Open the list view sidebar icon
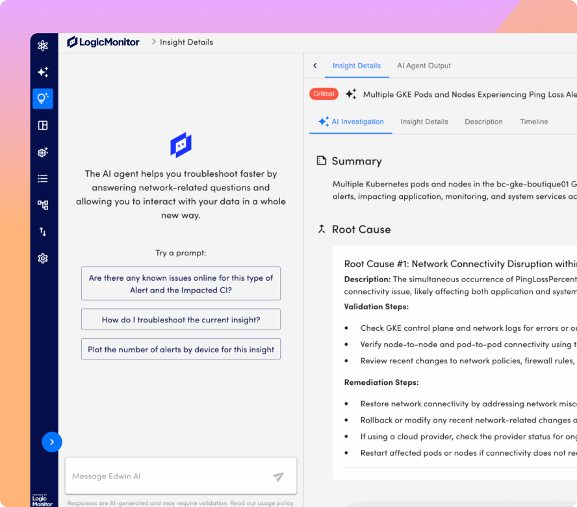 pyautogui.click(x=43, y=179)
